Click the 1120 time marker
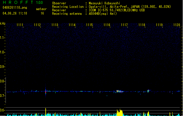This screenshot has height=116, width=183. [x=177, y=25]
